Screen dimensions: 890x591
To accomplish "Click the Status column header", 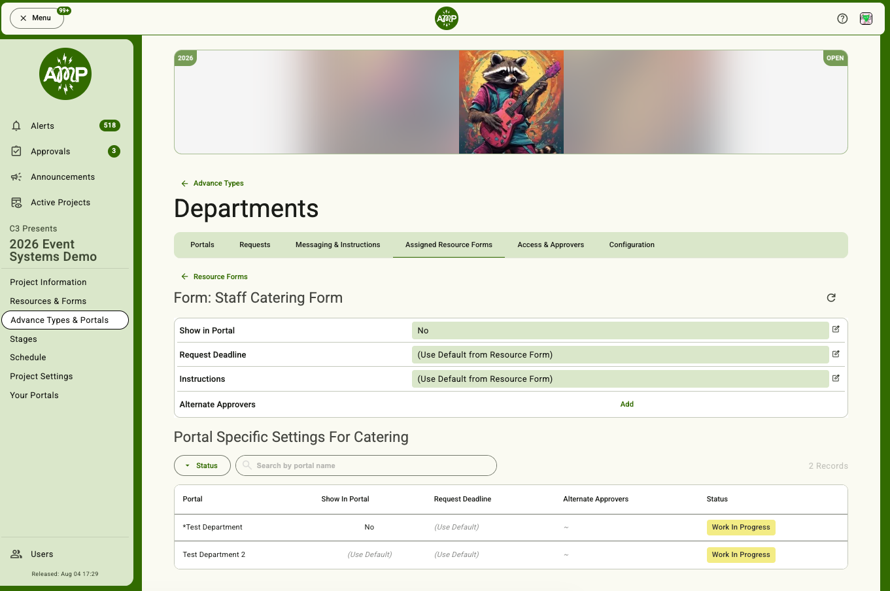I will [x=717, y=499].
